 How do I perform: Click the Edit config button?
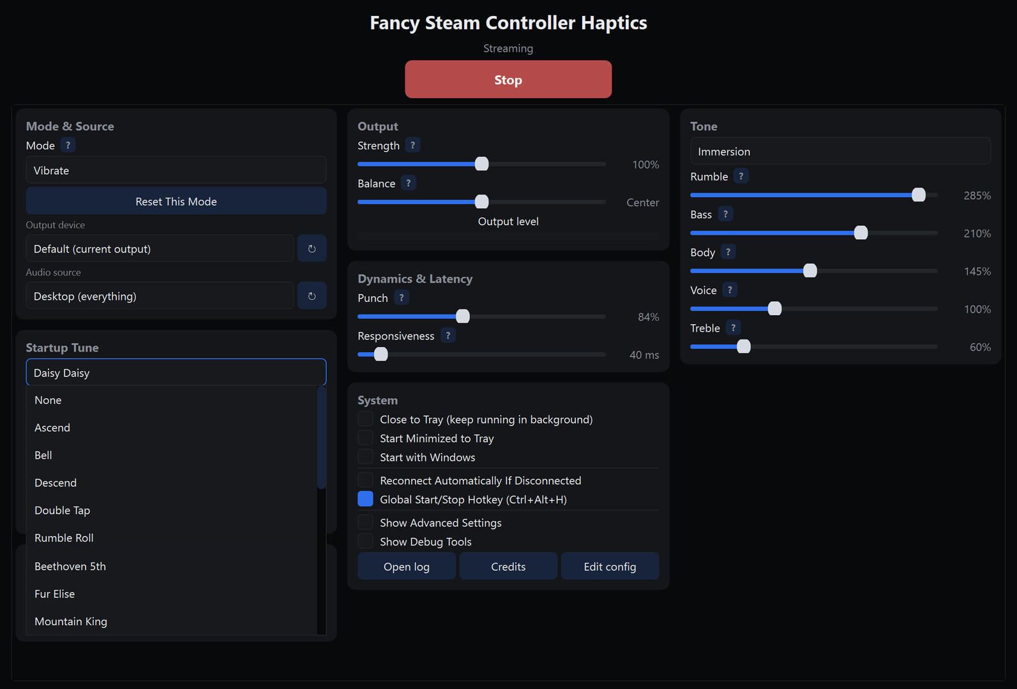point(610,567)
